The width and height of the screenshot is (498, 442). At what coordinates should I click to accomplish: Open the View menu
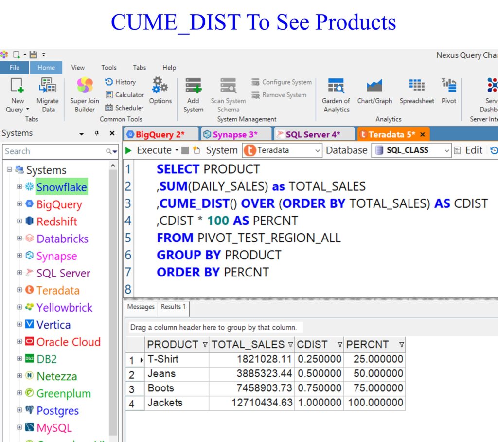[78, 68]
